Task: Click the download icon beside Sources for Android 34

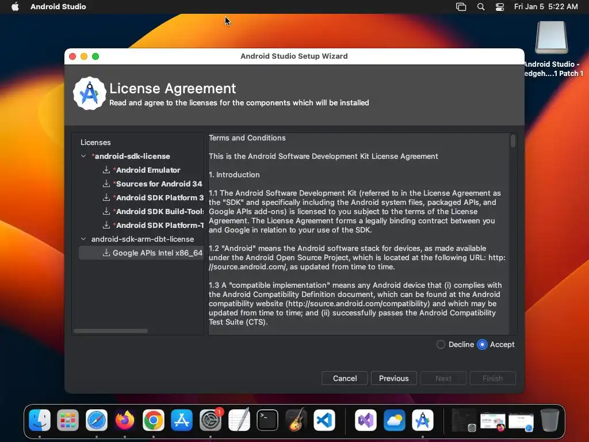Action: pos(106,184)
